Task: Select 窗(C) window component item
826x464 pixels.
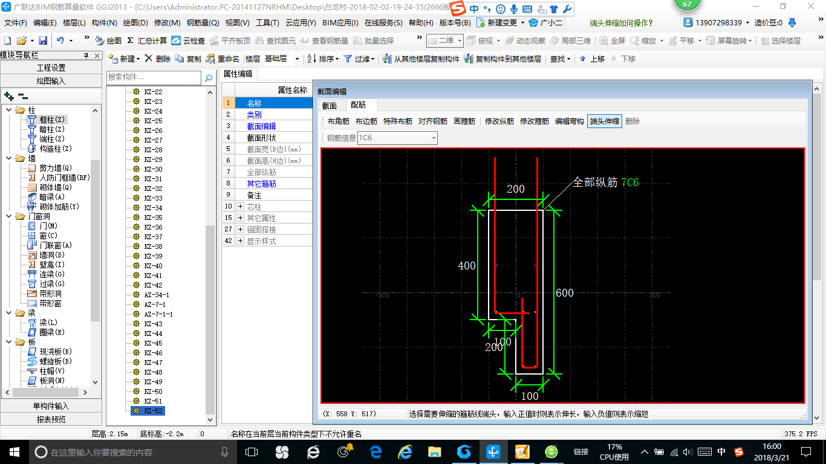Action: 42,236
